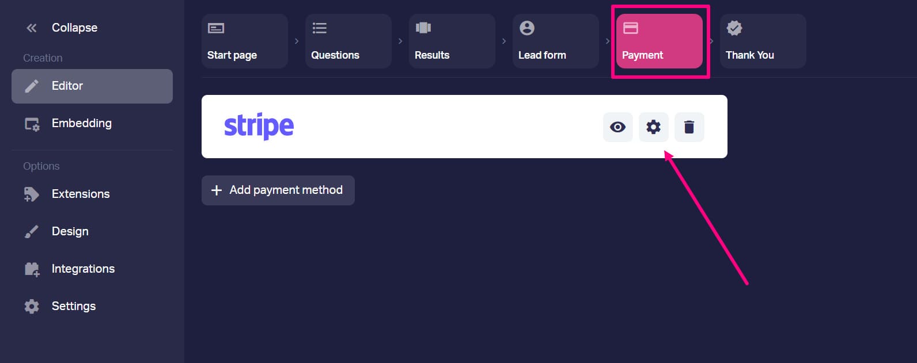Switch to the Results step
917x363 pixels.
[x=452, y=41]
